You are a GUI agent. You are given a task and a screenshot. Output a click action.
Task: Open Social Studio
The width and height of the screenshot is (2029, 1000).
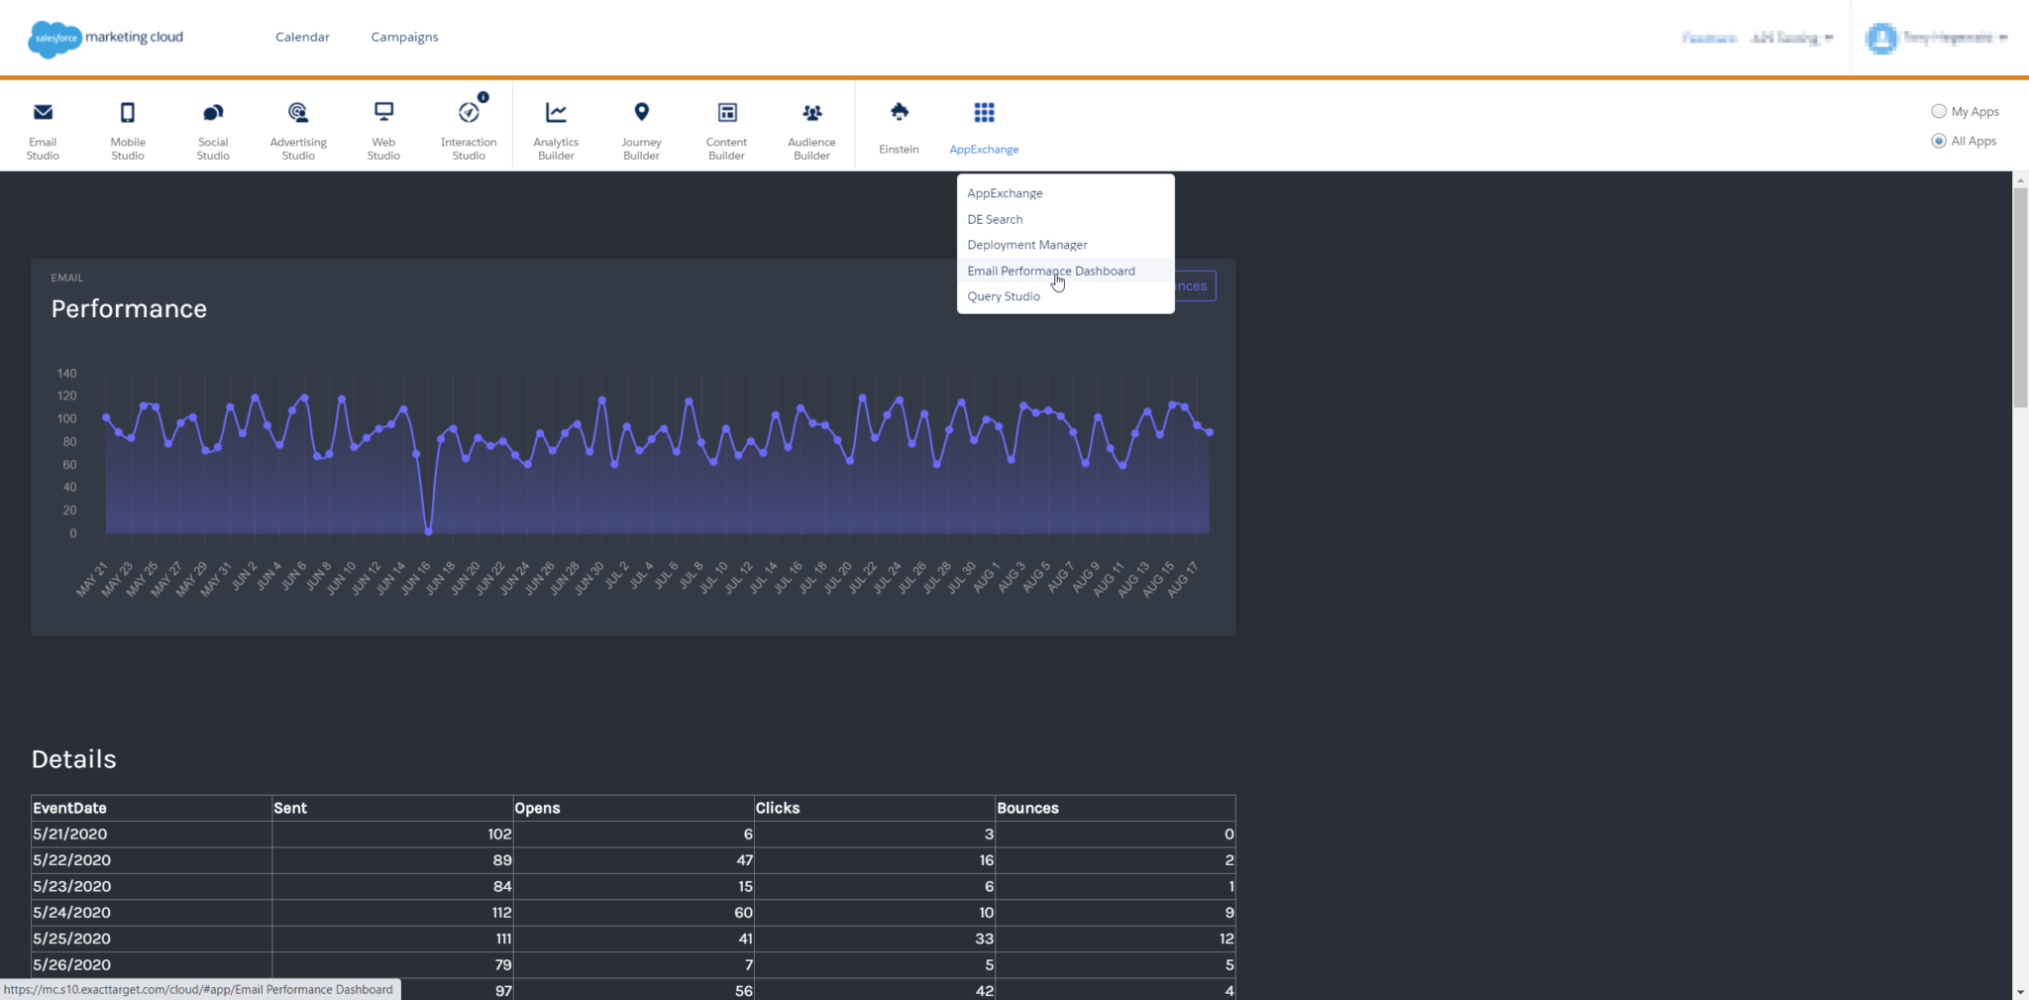point(213,130)
